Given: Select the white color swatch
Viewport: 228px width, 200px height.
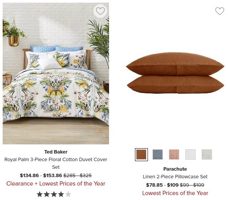Looking at the screenshot, I should pos(190,155).
